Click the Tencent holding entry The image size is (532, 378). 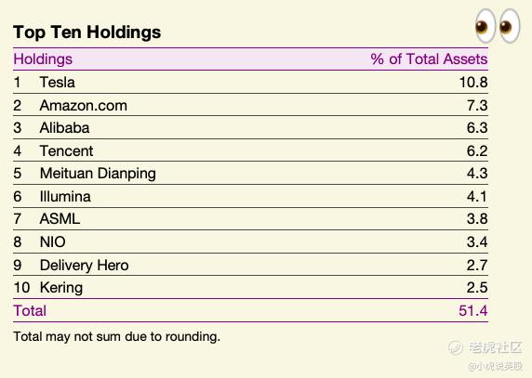[x=66, y=150]
